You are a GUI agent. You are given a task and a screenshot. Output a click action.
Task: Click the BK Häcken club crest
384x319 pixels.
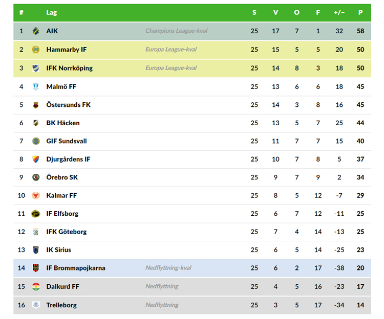point(36,123)
